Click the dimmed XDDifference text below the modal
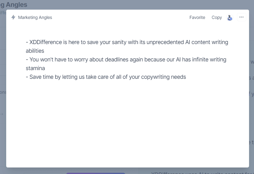Image resolution: width=254 pixels, height=174 pixels. point(203,173)
